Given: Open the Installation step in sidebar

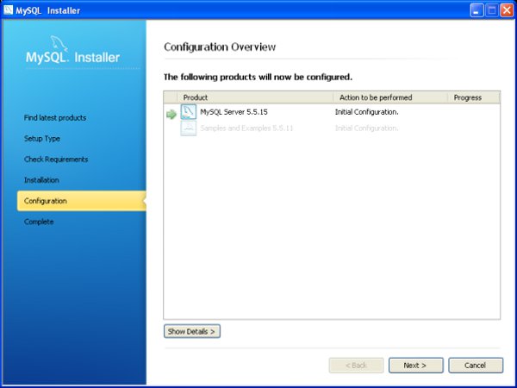Looking at the screenshot, I should [41, 180].
